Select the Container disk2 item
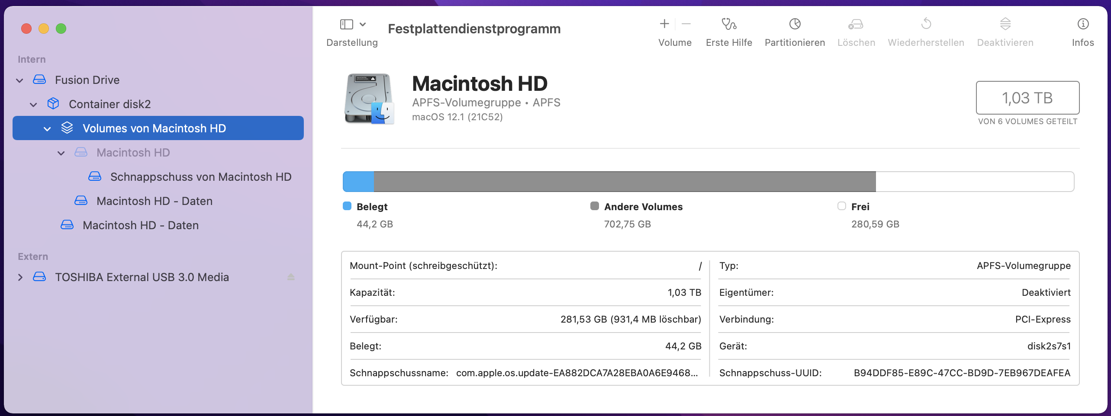This screenshot has width=1111, height=416. click(109, 104)
